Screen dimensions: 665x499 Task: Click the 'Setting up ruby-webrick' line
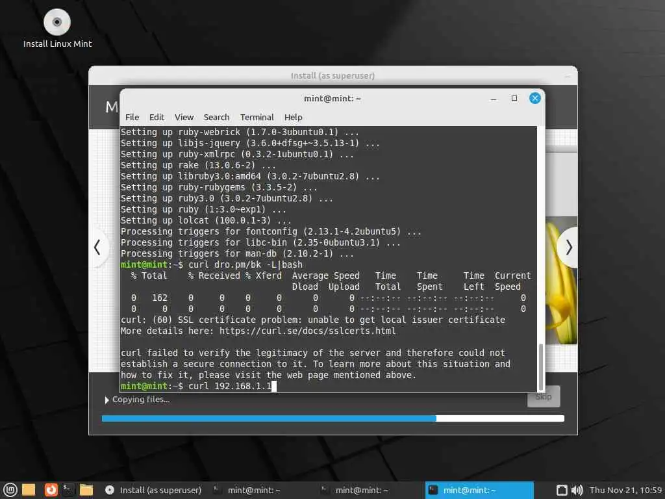[240, 132]
